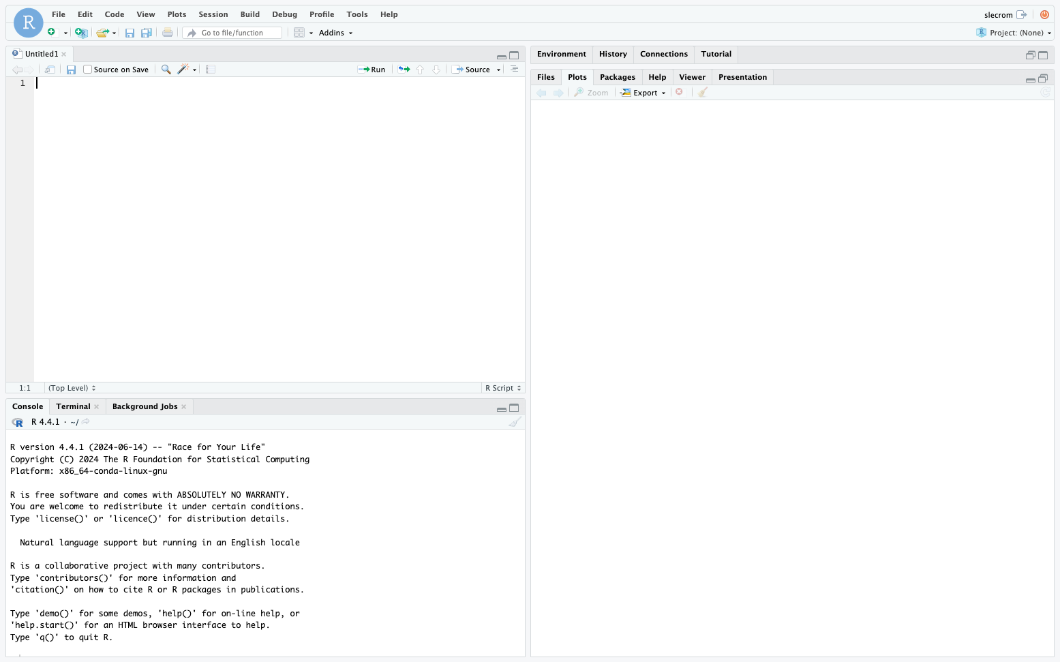This screenshot has width=1060, height=662.
Task: Open the Help tab in lower-right pane
Action: pos(657,77)
